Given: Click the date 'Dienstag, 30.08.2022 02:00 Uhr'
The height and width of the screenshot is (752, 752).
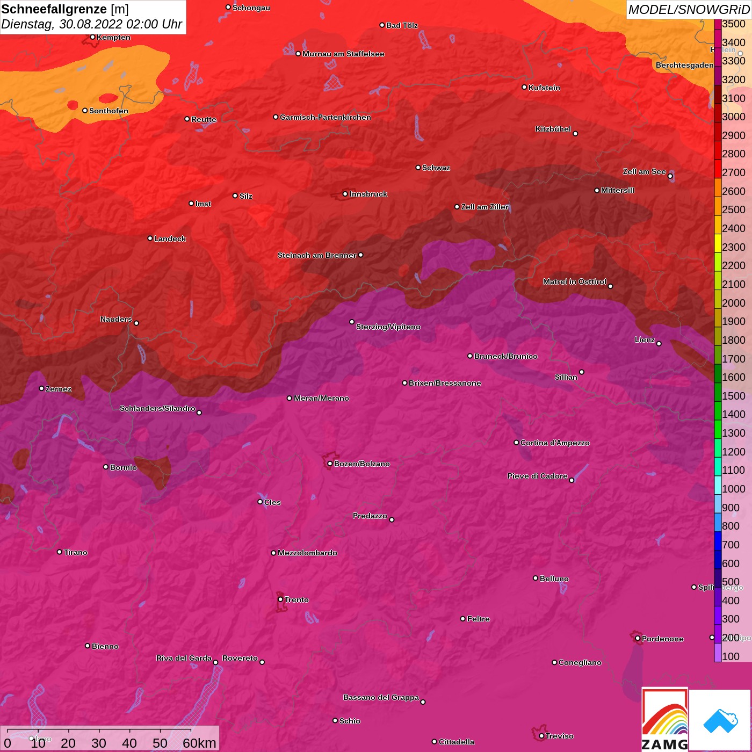Looking at the screenshot, I should pyautogui.click(x=91, y=24).
